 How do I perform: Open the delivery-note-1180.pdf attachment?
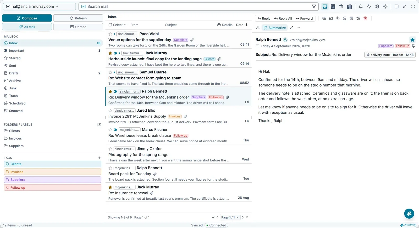pyautogui.click(x=390, y=55)
